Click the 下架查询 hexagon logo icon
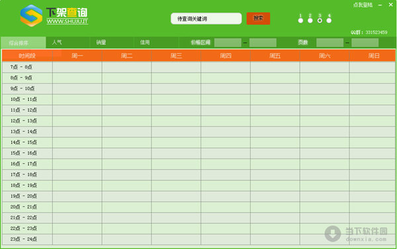The image size is (397, 249). pos(31,16)
